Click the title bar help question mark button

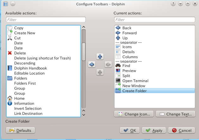(x=173, y=4)
